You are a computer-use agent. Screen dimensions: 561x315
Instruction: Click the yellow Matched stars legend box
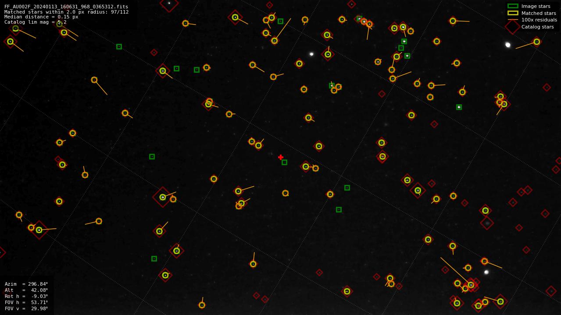click(x=513, y=13)
